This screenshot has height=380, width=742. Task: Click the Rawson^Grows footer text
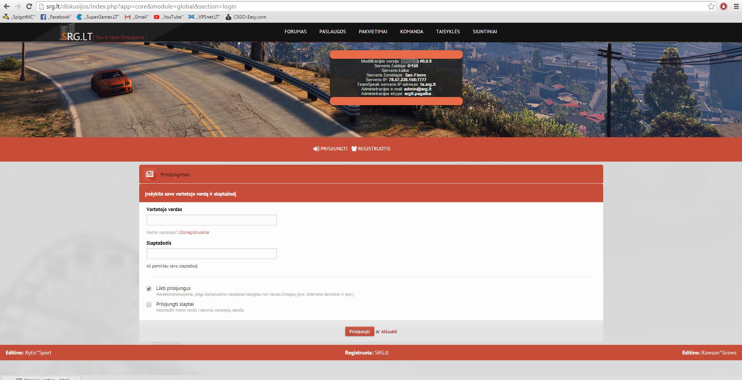point(719,353)
